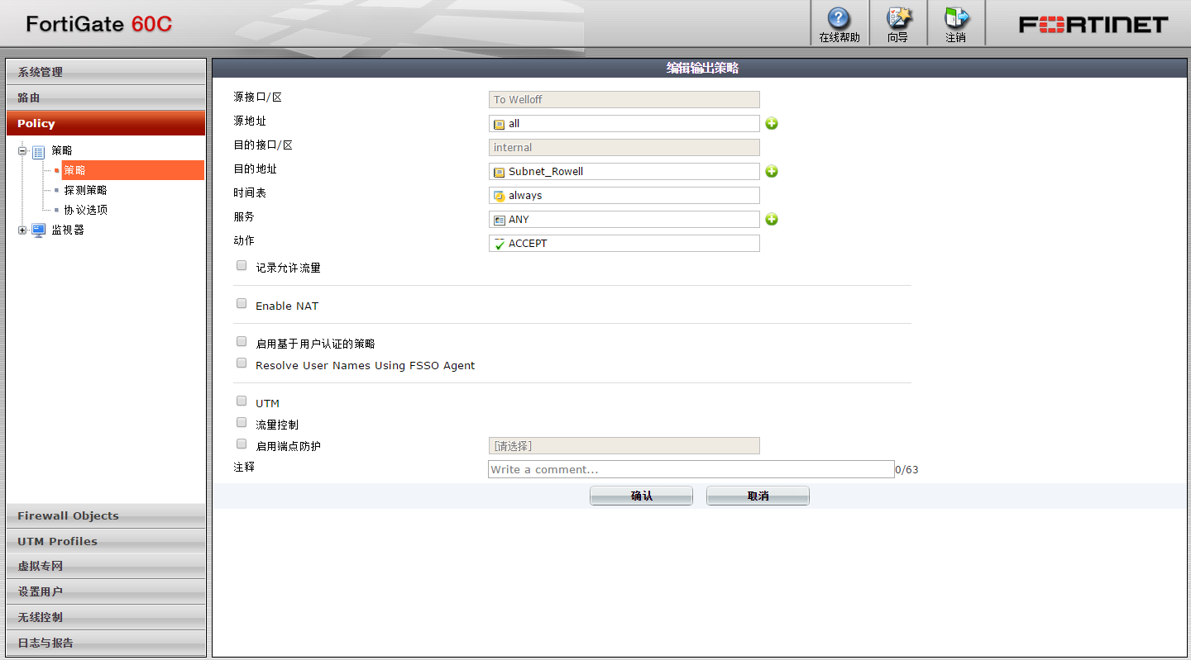Enable the 流量控制 checkbox
This screenshot has width=1191, height=660.
[242, 422]
